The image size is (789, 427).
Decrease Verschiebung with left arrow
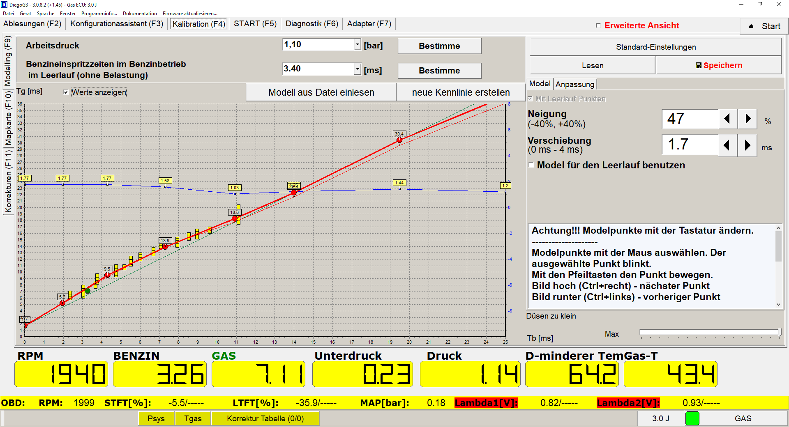click(728, 145)
